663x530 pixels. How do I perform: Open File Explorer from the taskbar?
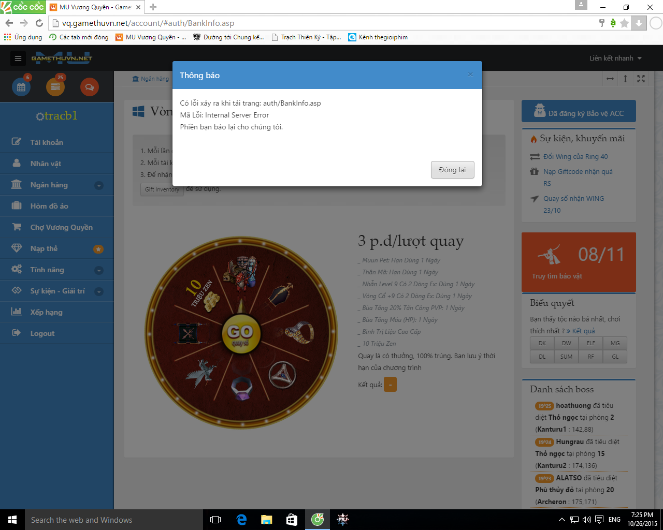click(266, 520)
